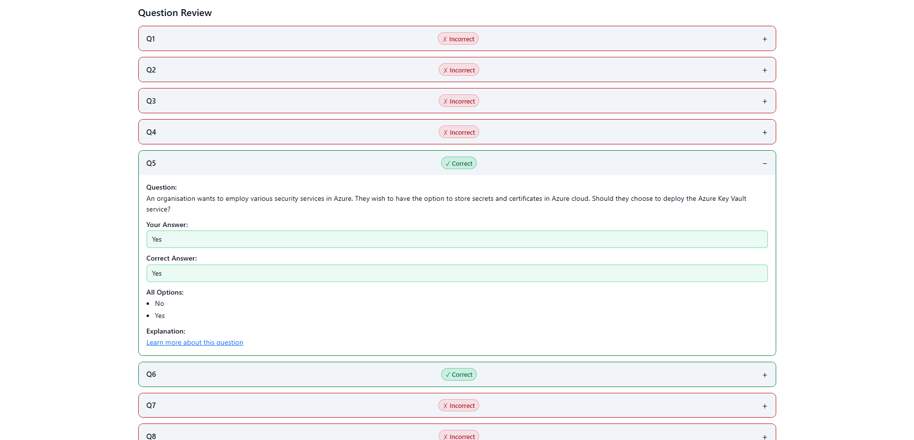This screenshot has height=440, width=914.
Task: Expand the Q7 plus icon
Action: click(765, 406)
